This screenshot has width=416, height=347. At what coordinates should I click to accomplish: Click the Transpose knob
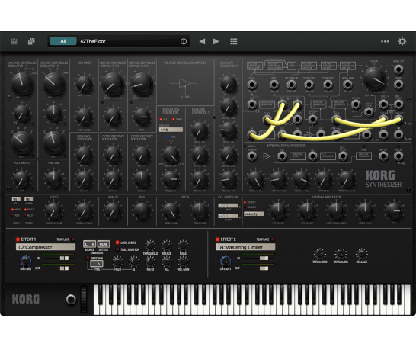point(200,211)
